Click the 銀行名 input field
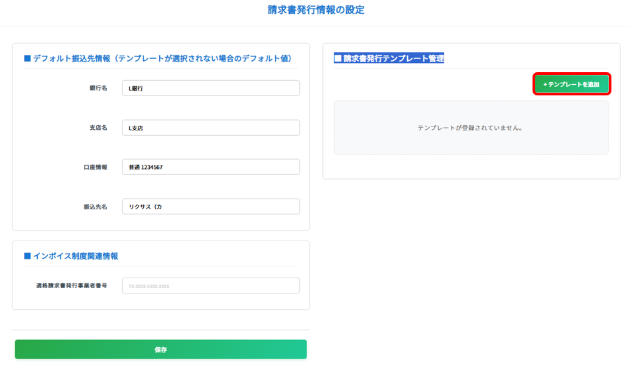The image size is (630, 365). (x=210, y=88)
